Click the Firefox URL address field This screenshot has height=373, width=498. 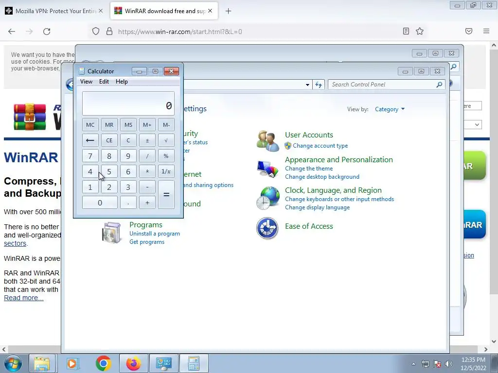coord(257,32)
